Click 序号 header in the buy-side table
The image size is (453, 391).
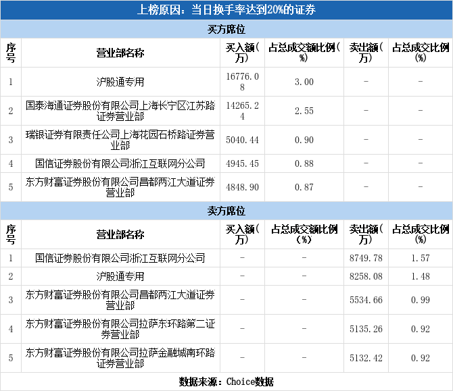11,53
